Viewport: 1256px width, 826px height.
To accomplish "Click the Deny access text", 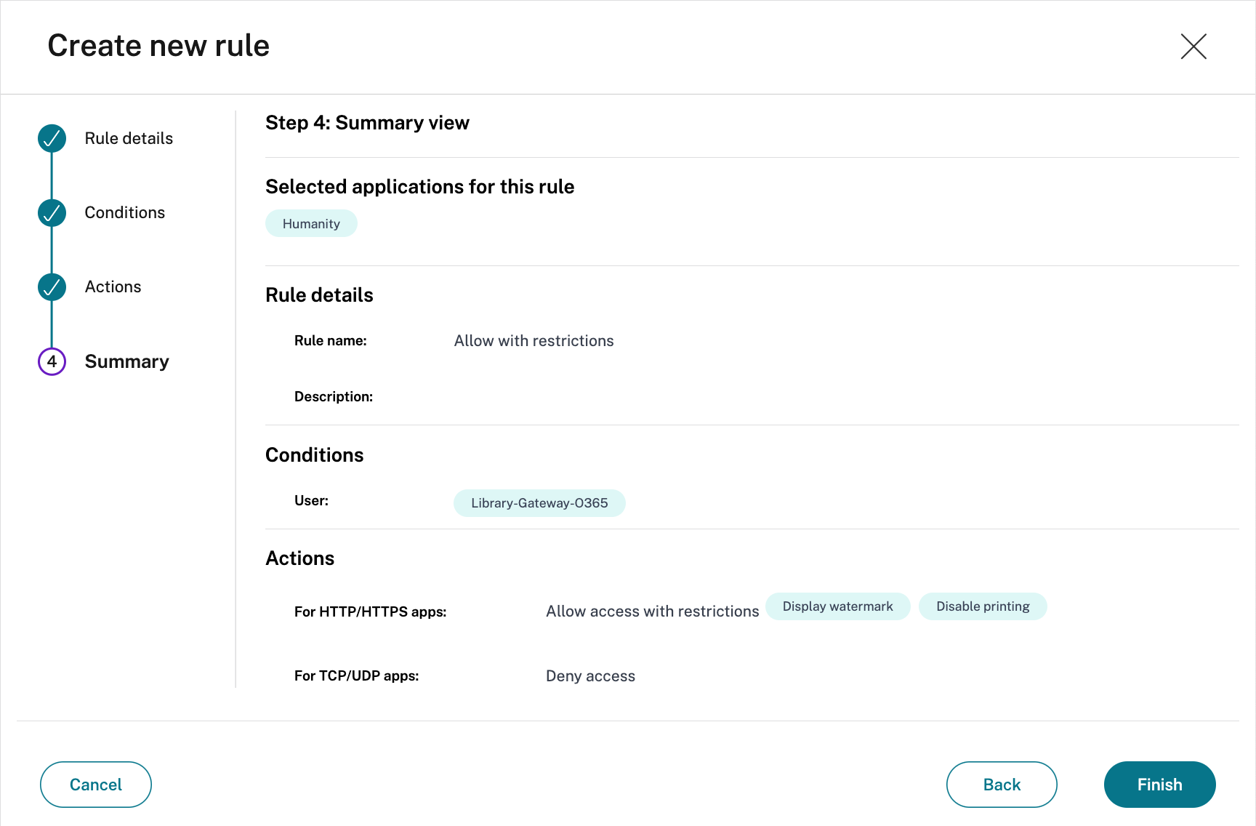I will [x=590, y=676].
